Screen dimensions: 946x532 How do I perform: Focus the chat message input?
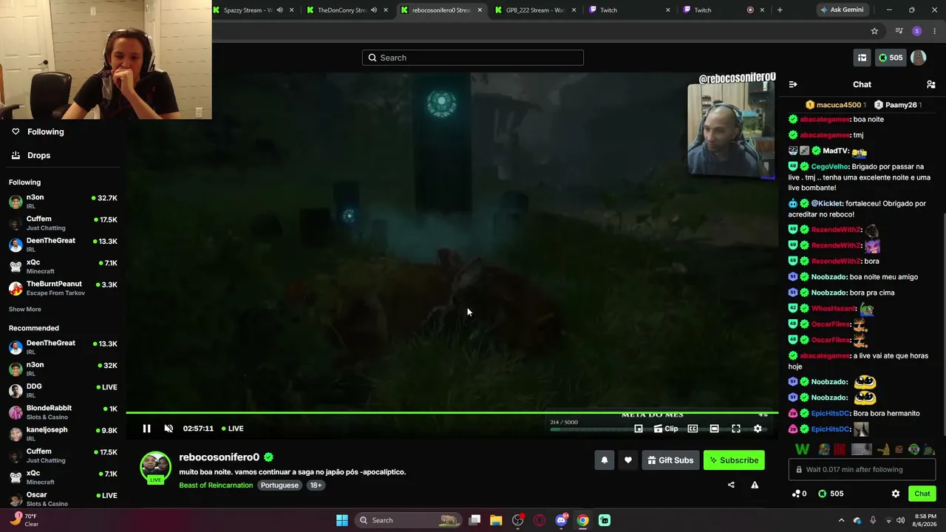pyautogui.click(x=862, y=469)
